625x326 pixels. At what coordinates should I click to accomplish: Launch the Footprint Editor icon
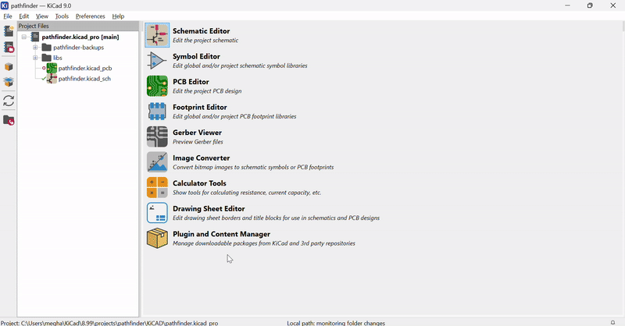pyautogui.click(x=157, y=112)
